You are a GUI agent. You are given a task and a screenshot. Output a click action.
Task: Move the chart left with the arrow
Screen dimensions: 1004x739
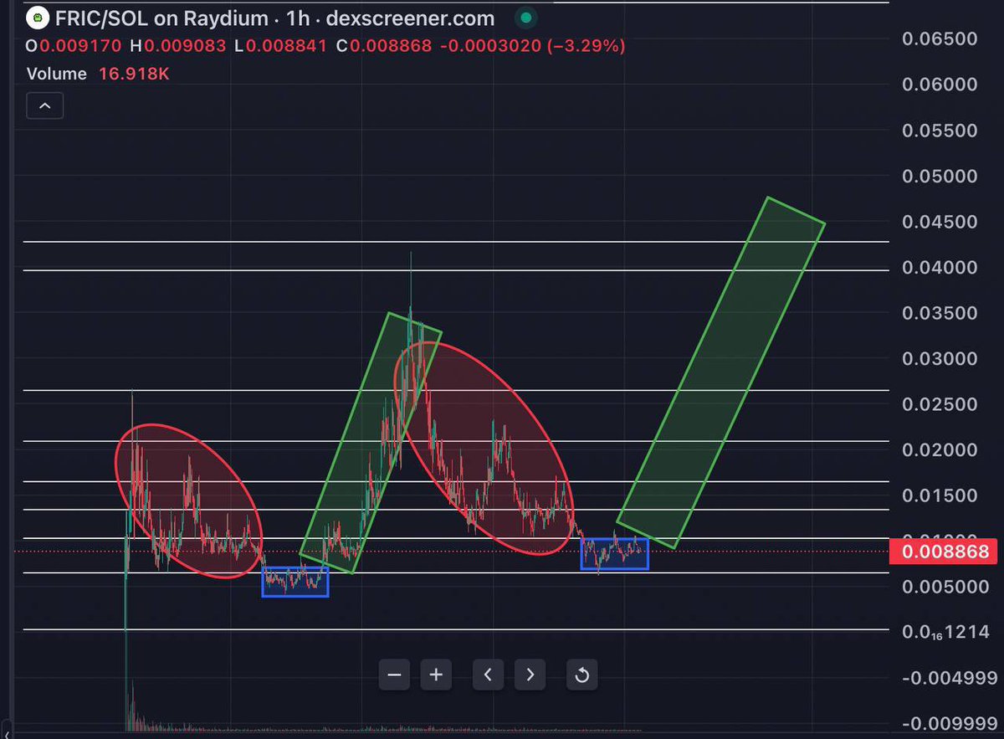[489, 674]
